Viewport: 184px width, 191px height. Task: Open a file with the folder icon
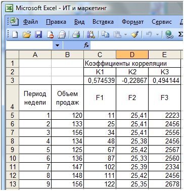(27, 35)
